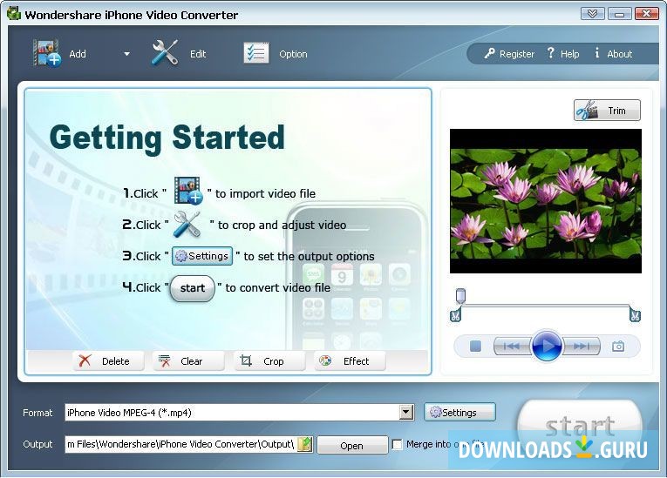Viewport: 667px width, 478px height.
Task: Click the import video icon in step 1
Action: pyautogui.click(x=187, y=191)
